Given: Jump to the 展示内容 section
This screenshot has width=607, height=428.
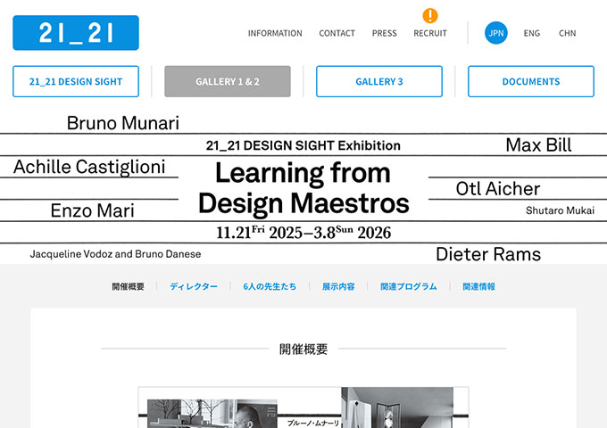Looking at the screenshot, I should (x=338, y=286).
